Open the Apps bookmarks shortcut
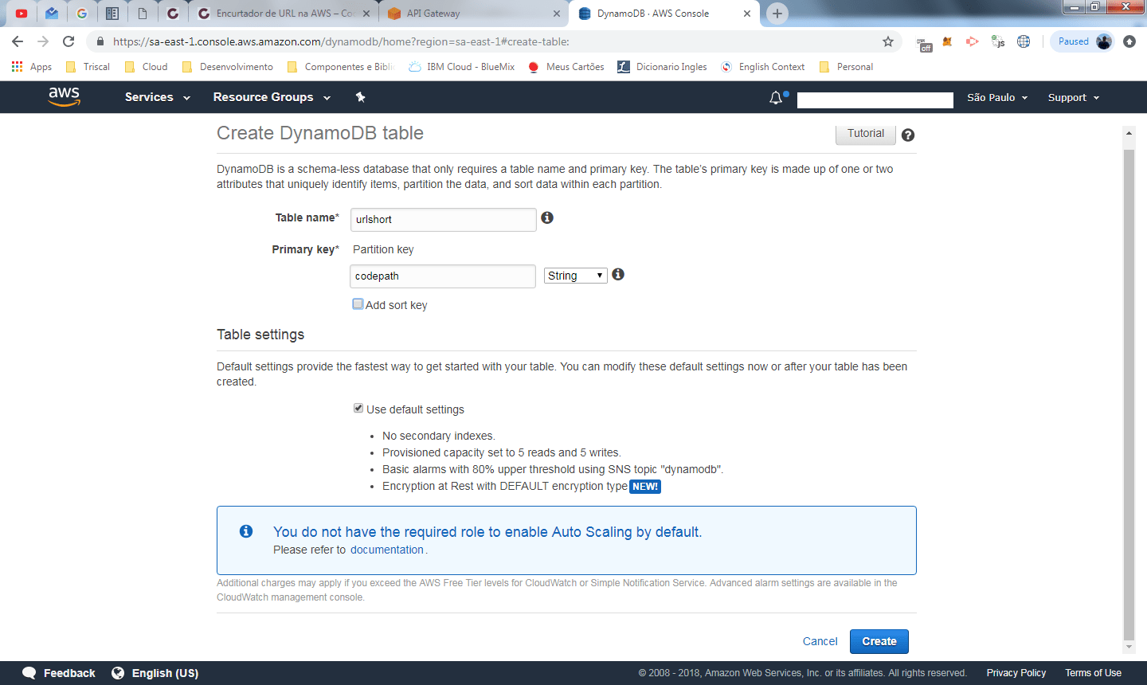 pyautogui.click(x=32, y=67)
